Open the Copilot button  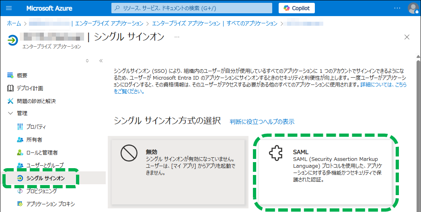pos(297,8)
